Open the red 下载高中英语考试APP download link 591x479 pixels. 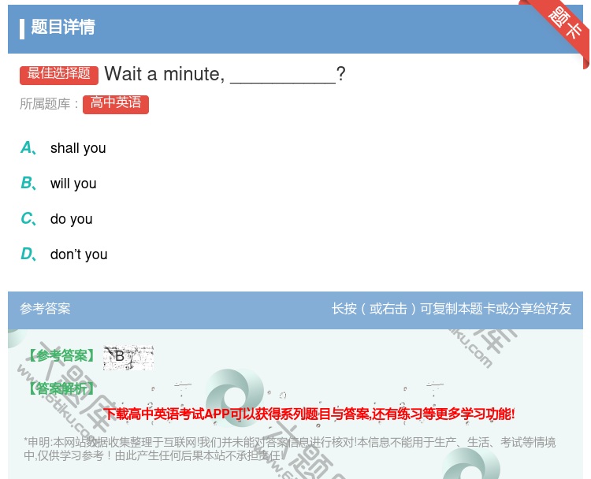[x=310, y=414]
